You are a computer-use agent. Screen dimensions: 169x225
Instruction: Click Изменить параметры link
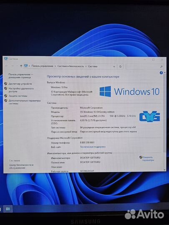point(148,159)
